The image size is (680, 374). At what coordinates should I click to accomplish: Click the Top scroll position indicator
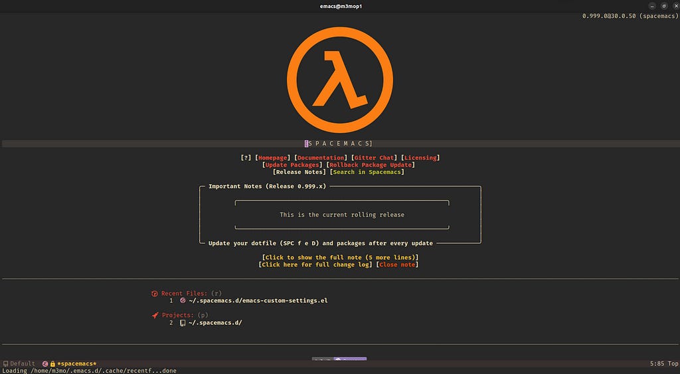point(673,363)
